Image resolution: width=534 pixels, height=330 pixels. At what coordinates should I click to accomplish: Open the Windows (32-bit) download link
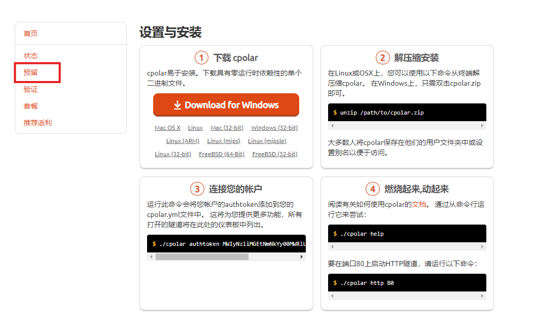[274, 128]
